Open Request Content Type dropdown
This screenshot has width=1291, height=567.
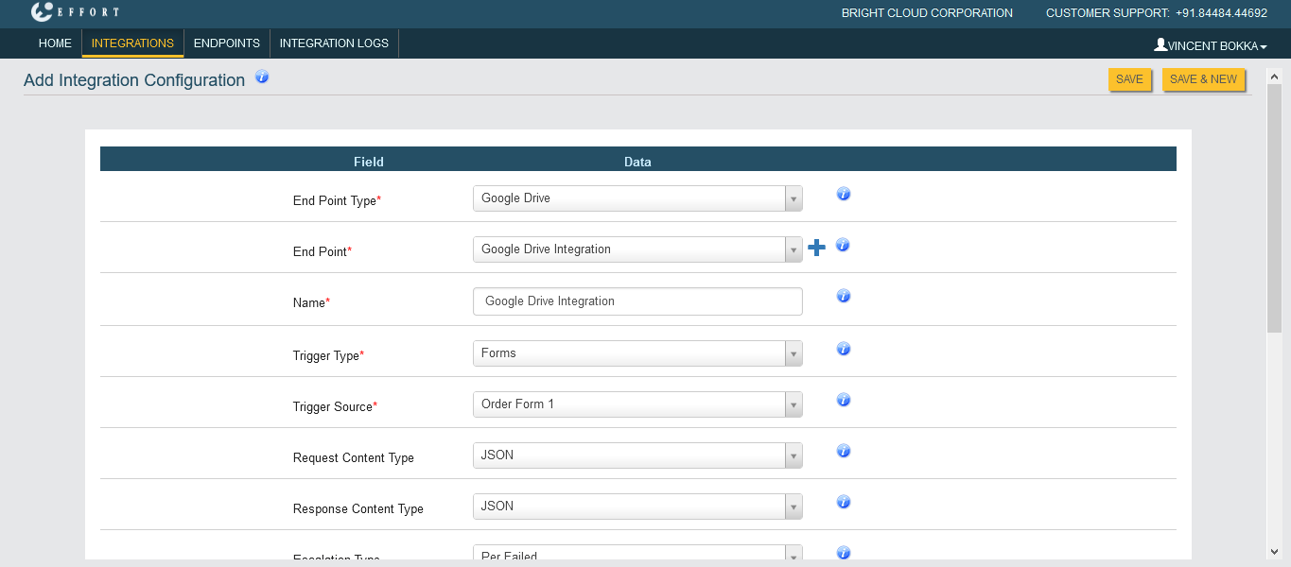click(637, 455)
